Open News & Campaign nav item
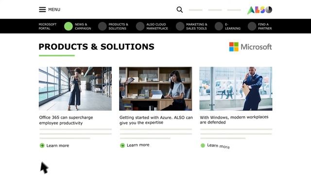 (x=83, y=26)
